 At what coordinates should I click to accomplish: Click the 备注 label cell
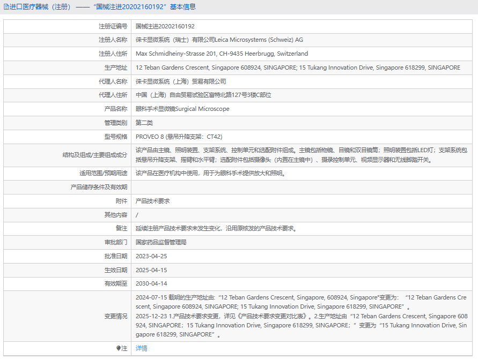coord(68,228)
